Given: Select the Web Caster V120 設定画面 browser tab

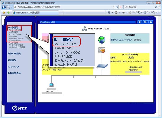Looking at the screenshot, I should [35, 13].
